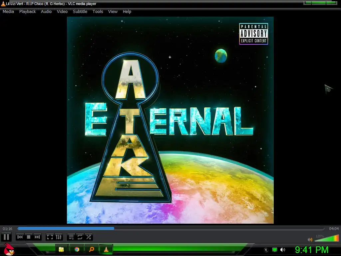Pause playback with the pause button

[6, 237]
